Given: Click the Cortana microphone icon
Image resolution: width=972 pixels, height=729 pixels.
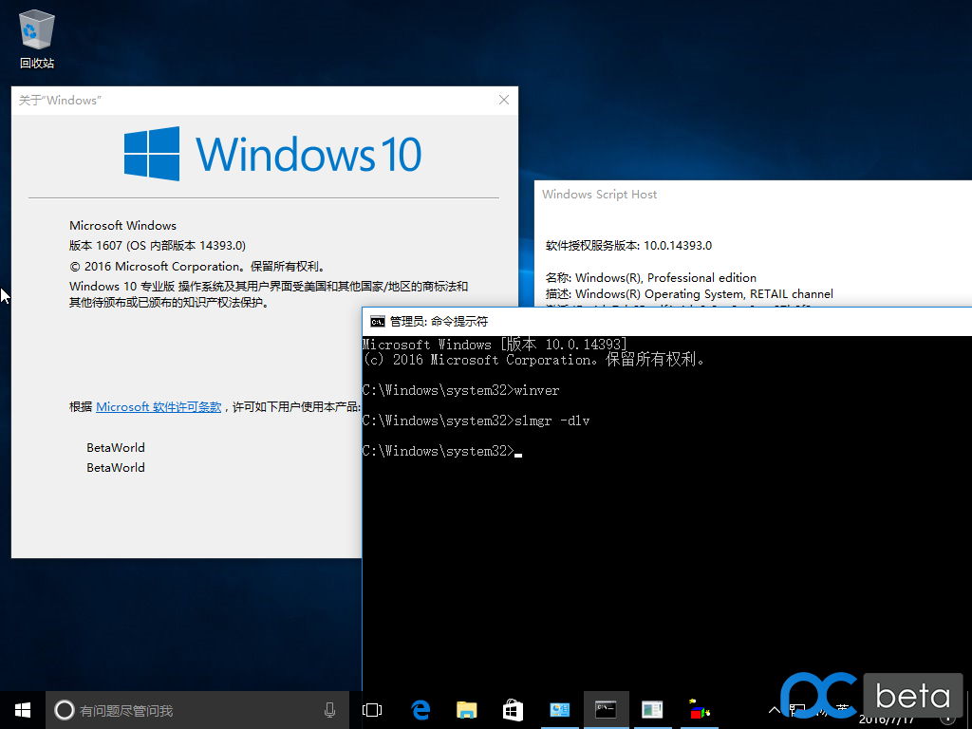Looking at the screenshot, I should (329, 710).
